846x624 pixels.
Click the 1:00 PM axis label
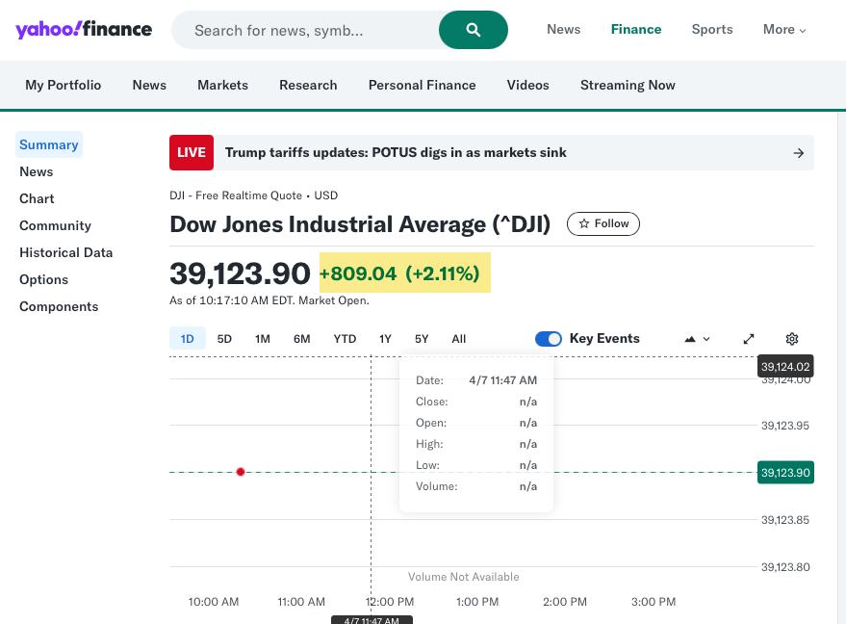pos(477,602)
